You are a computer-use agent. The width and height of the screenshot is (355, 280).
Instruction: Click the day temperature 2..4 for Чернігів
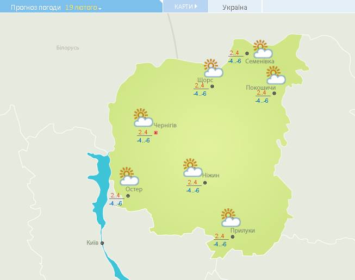pos(143,132)
